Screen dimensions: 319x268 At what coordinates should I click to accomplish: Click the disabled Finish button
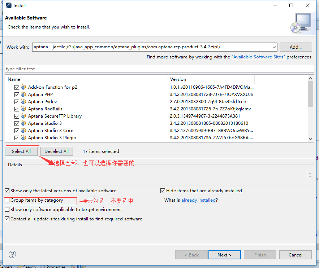click(x=260, y=255)
